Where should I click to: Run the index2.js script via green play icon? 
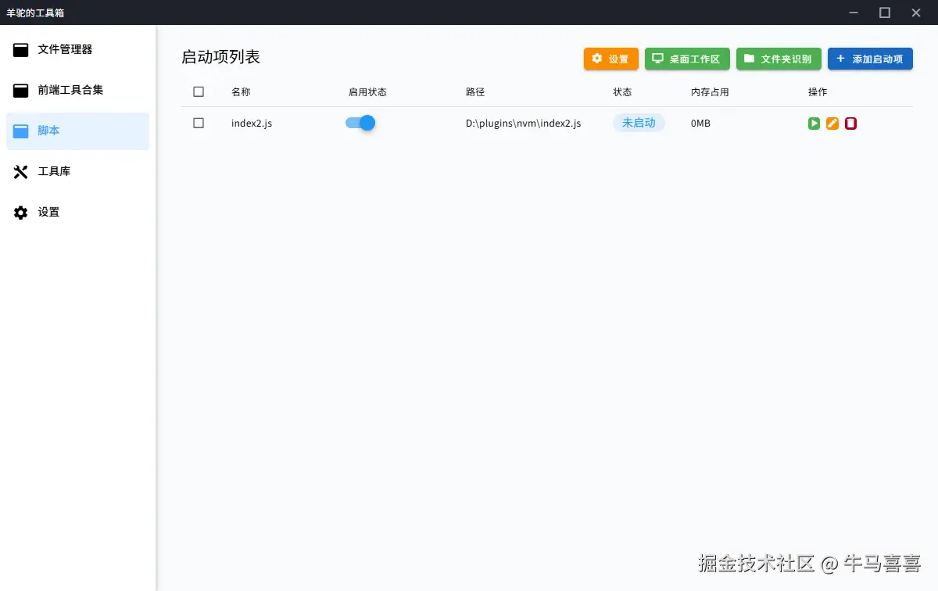click(x=814, y=123)
